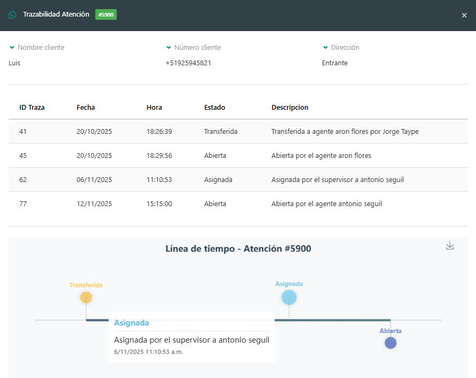Select trace row 77 opened by antonio seguil
Viewport: 476px width, 378px height.
(238, 203)
